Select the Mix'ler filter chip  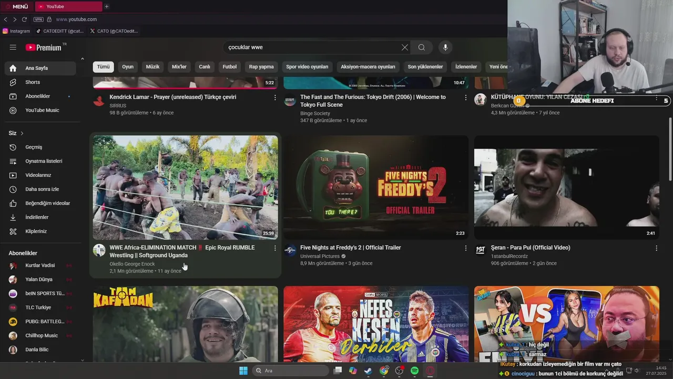tap(179, 67)
